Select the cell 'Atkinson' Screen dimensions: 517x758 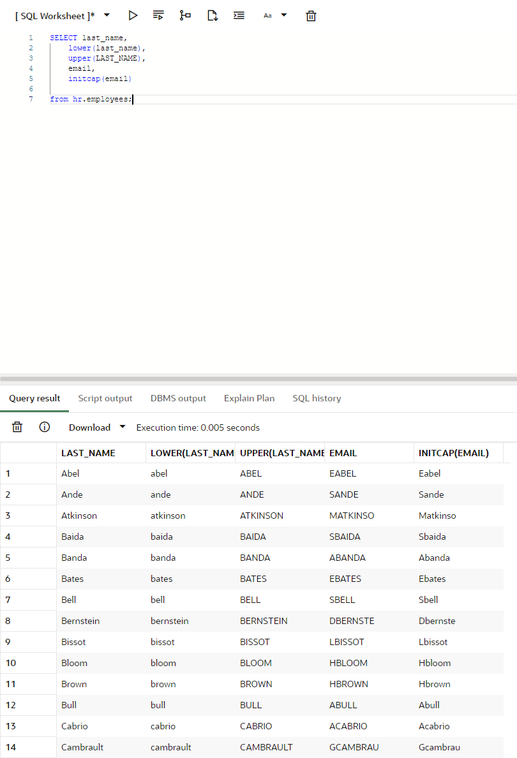(x=101, y=516)
